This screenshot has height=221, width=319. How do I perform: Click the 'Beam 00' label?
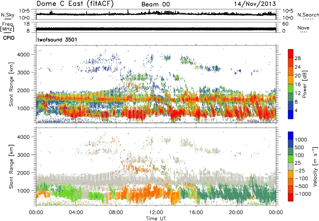[156, 4]
